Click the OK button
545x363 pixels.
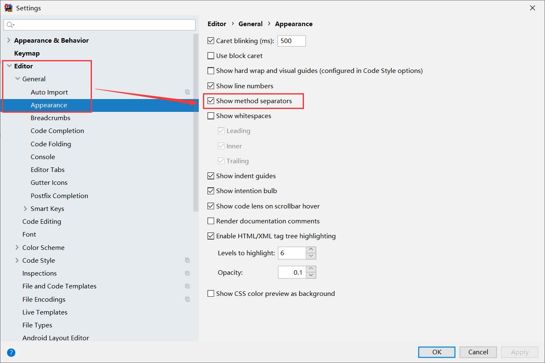[x=437, y=352]
